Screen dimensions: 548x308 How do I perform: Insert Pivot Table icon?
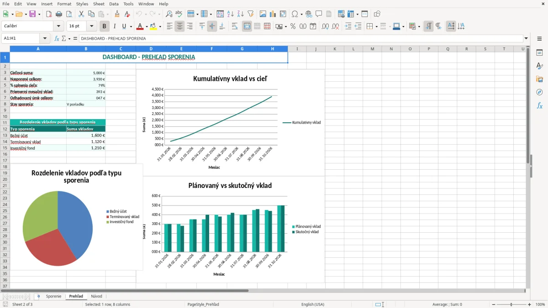coord(283,14)
